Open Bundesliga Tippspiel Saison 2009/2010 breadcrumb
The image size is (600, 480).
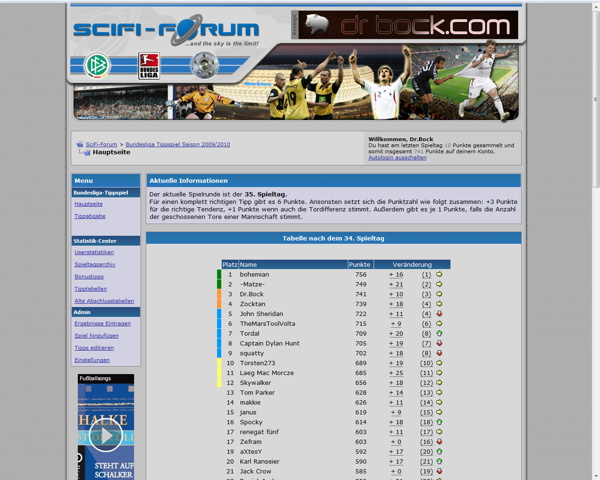(178, 144)
